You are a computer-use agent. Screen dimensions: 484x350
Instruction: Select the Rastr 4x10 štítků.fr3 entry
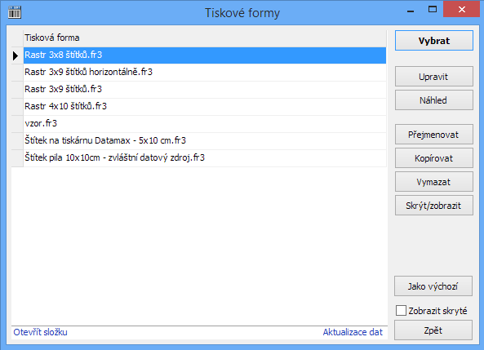tap(205, 107)
